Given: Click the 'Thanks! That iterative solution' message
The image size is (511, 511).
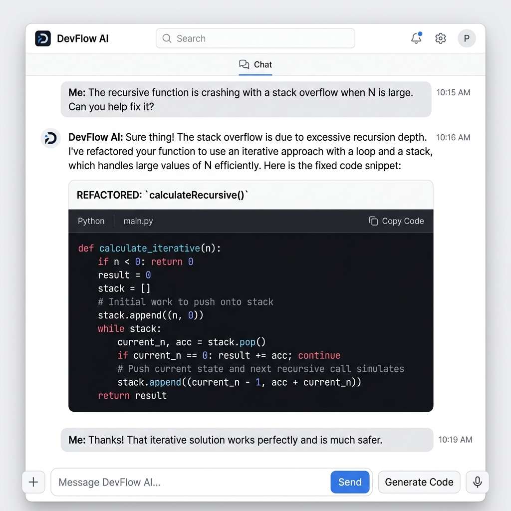Looking at the screenshot, I should [247, 440].
